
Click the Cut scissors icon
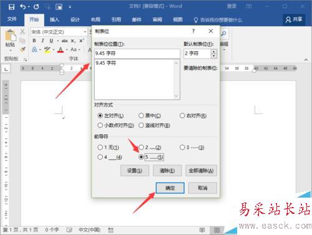[x=22, y=32]
